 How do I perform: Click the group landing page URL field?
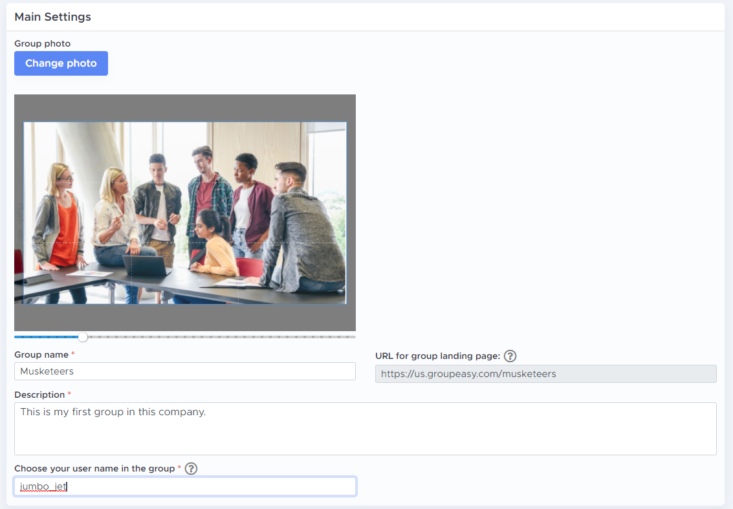click(x=545, y=374)
